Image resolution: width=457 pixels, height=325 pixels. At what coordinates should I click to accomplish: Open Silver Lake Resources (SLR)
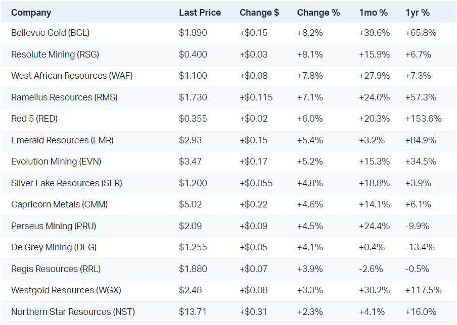click(x=67, y=183)
